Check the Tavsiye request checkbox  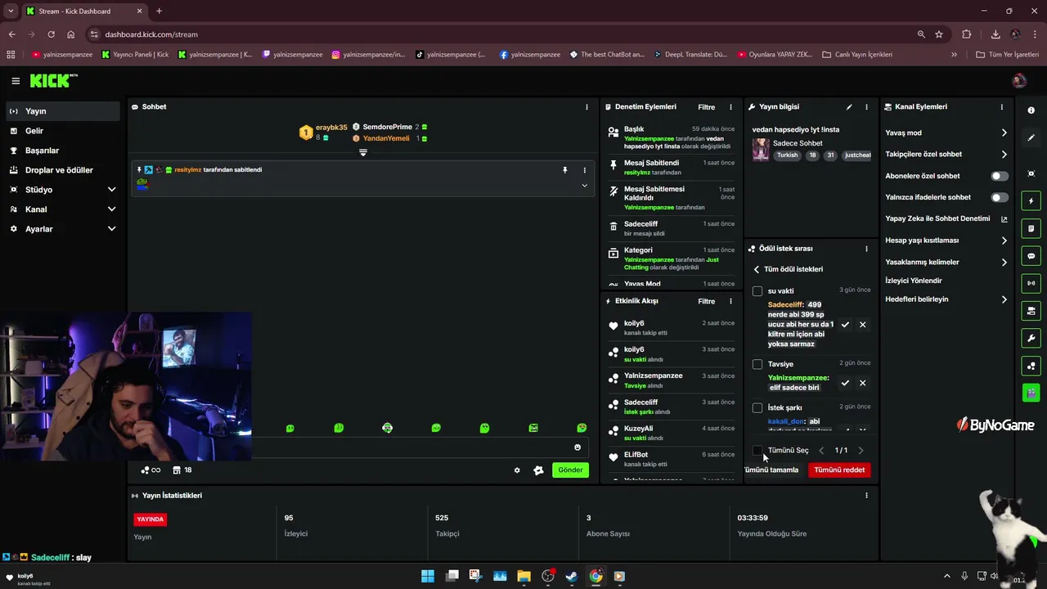click(757, 364)
